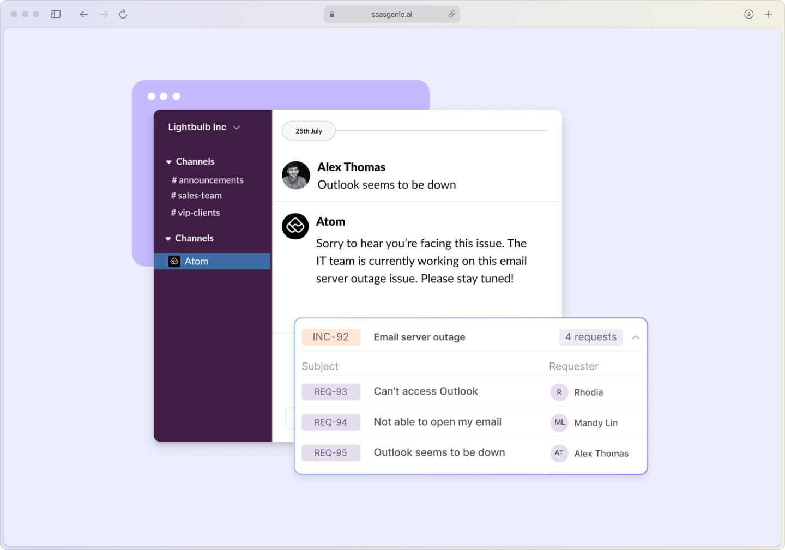Click the REQ-93 ticket badge

(x=331, y=391)
